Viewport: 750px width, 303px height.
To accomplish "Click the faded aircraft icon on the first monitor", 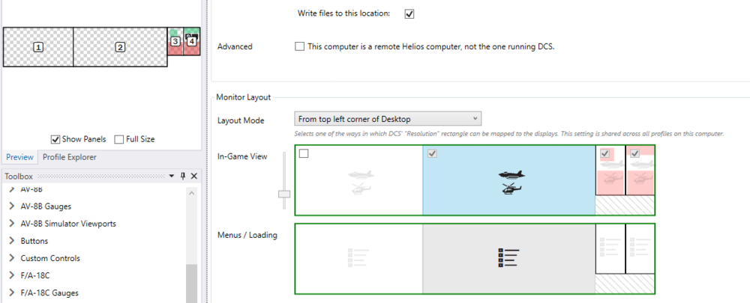I will [361, 183].
